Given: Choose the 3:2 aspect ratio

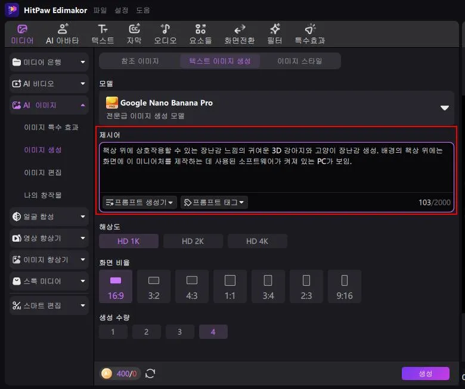Looking at the screenshot, I should (x=154, y=286).
